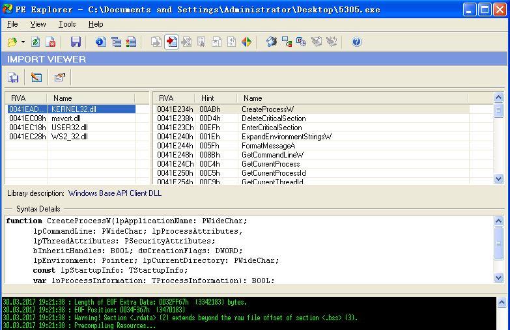Click function list scrollbar up arrow

pos(499,97)
